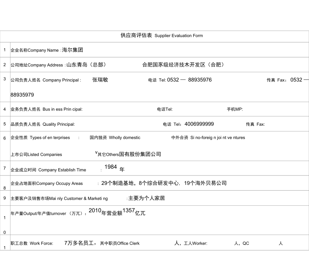
Task: Click the text 国有股份集团公司
Action: click(x=140, y=154)
